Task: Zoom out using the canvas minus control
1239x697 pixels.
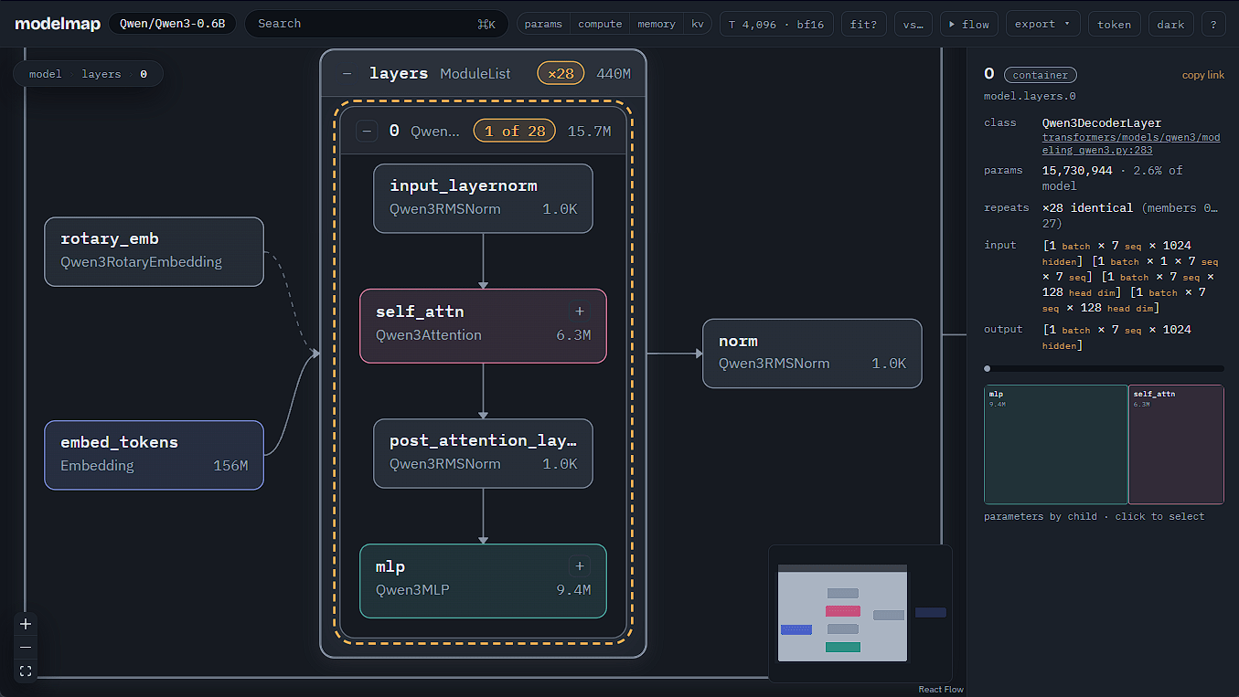Action: tap(26, 648)
